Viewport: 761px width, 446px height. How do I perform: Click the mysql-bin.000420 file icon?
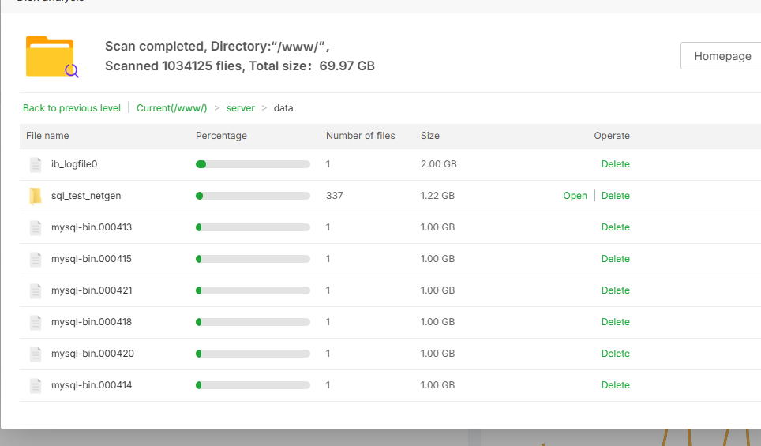(35, 354)
